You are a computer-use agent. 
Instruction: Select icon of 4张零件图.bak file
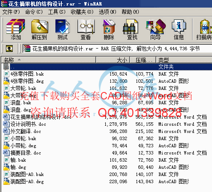click(x=6, y=74)
